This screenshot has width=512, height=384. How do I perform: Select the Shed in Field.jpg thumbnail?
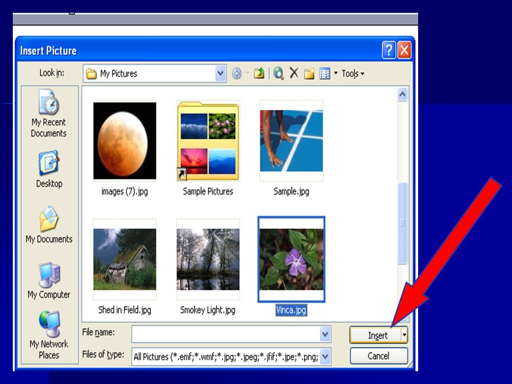[125, 259]
